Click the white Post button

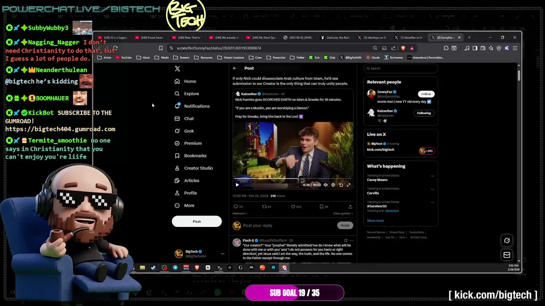pos(197,221)
